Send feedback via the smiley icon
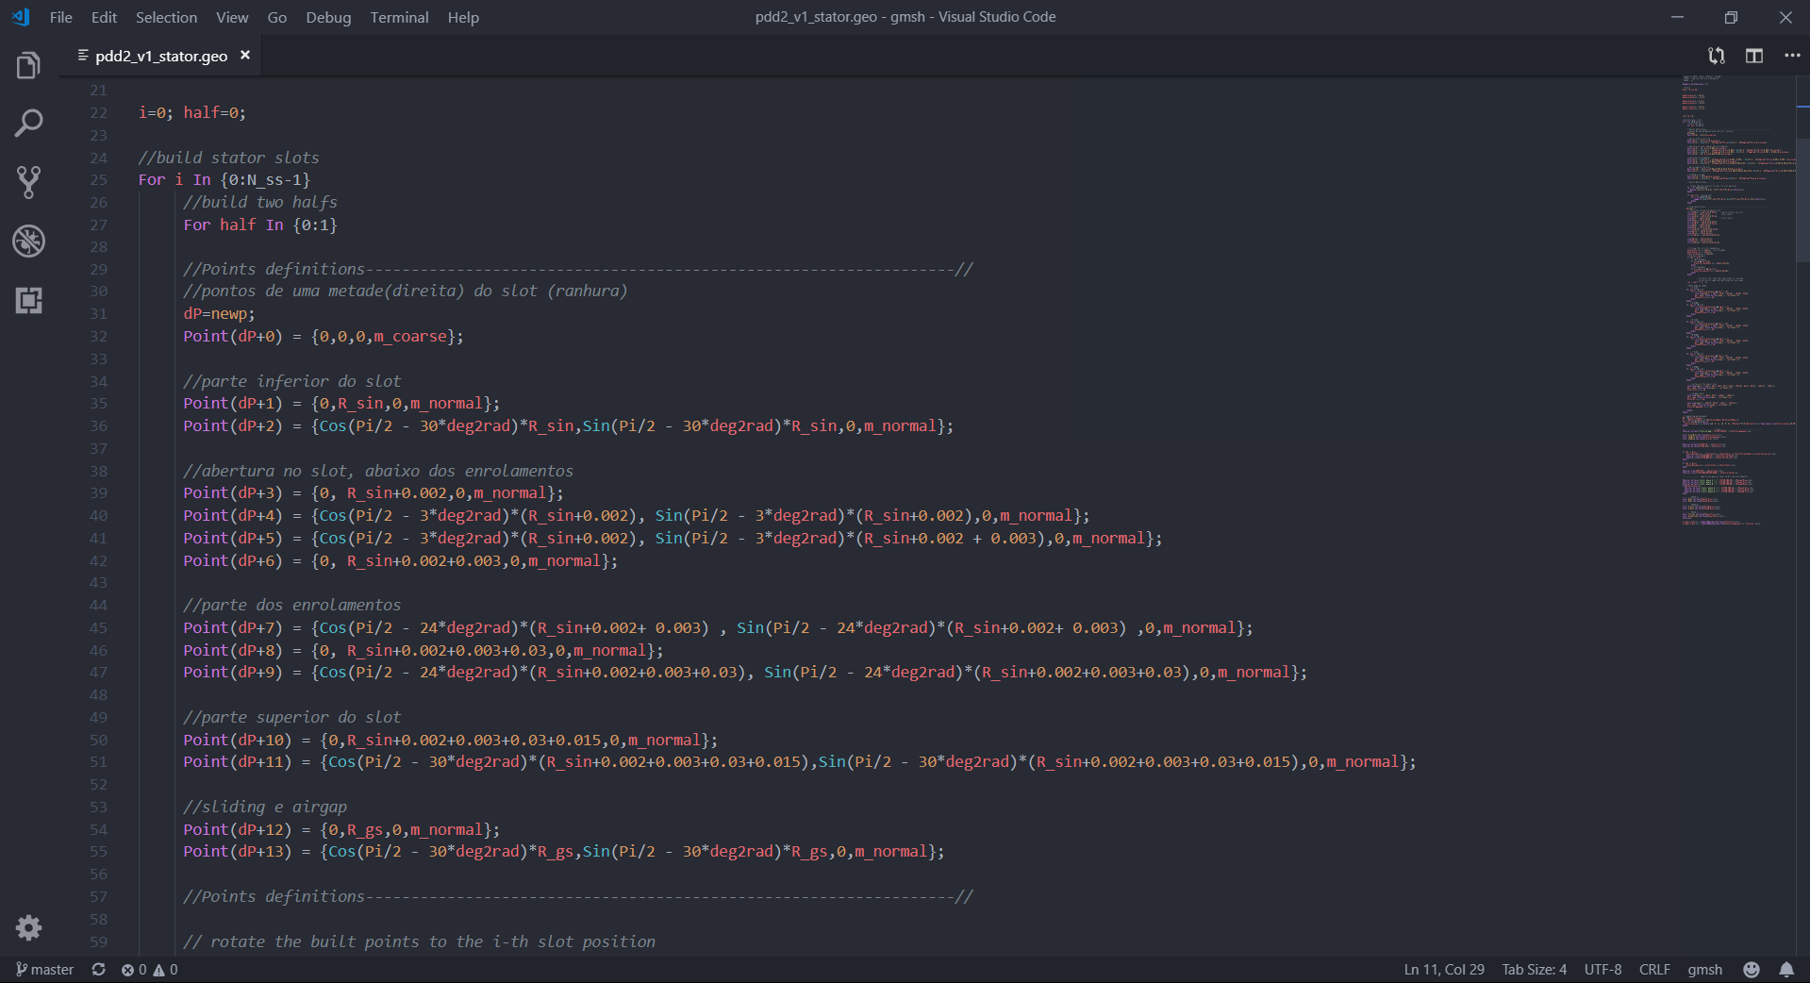The height and width of the screenshot is (983, 1810). point(1752,969)
